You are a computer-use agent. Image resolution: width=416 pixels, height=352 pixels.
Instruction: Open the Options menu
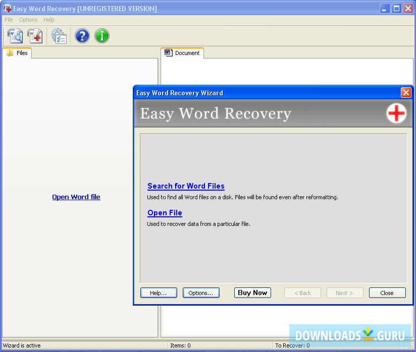pos(28,20)
